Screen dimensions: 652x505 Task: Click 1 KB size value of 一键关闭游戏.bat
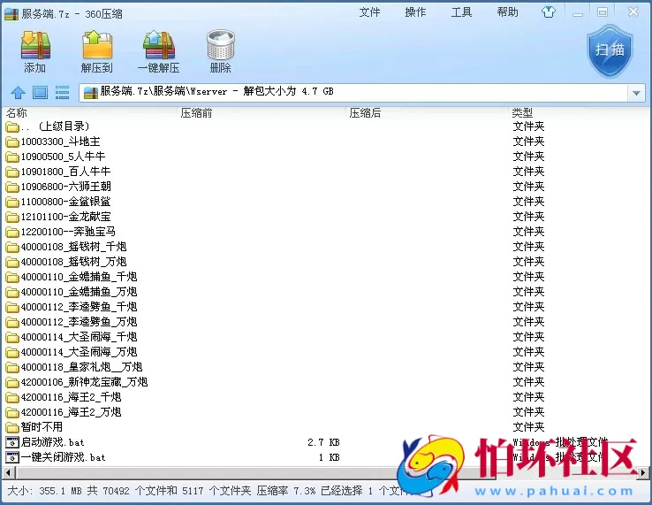(330, 457)
